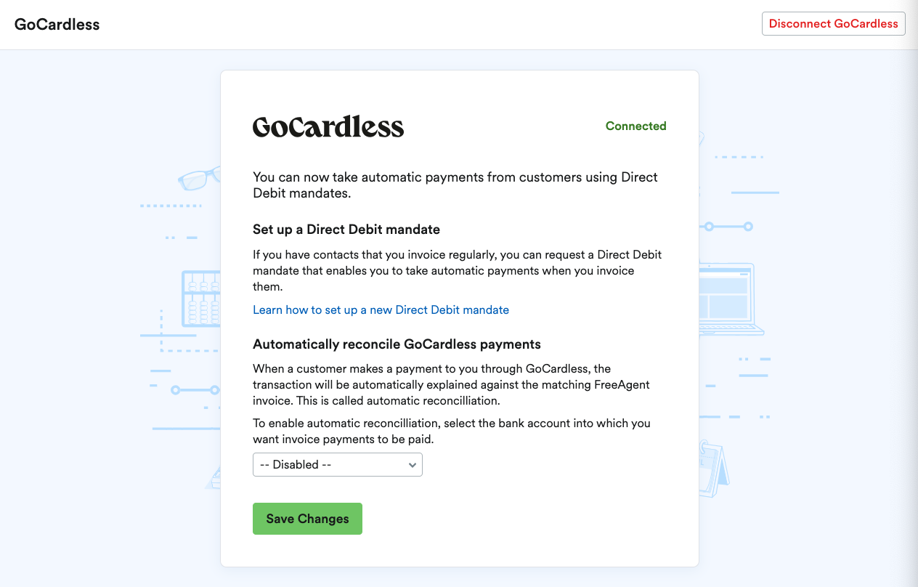
Task: Open the bank account selection dropdown
Action: (337, 464)
